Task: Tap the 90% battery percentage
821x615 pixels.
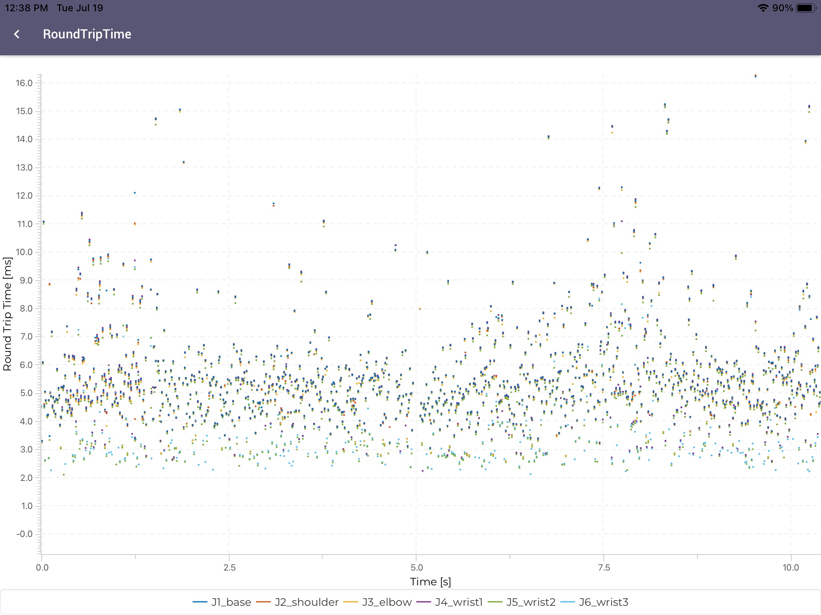Action: coord(783,8)
